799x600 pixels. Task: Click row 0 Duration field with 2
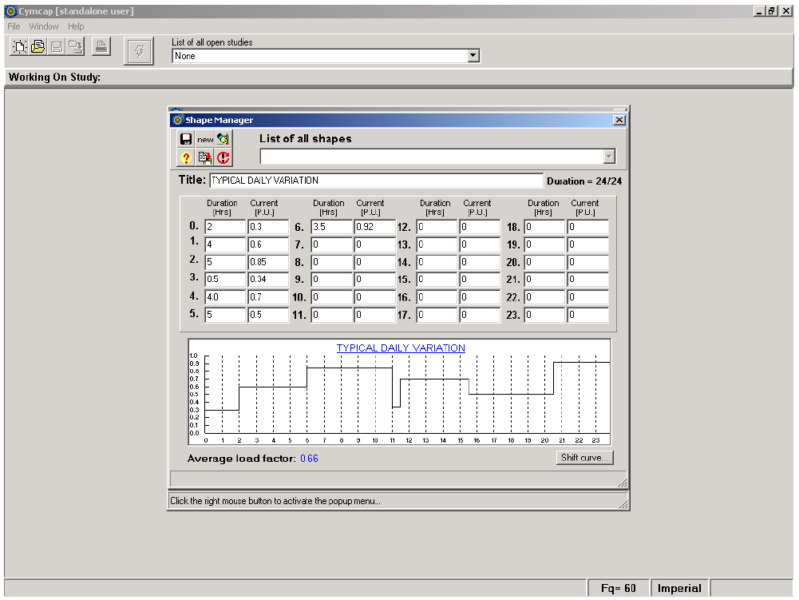225,227
